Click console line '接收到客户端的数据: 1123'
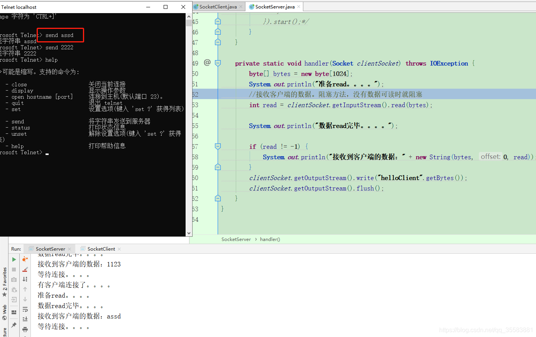The image size is (536, 337). point(79,264)
